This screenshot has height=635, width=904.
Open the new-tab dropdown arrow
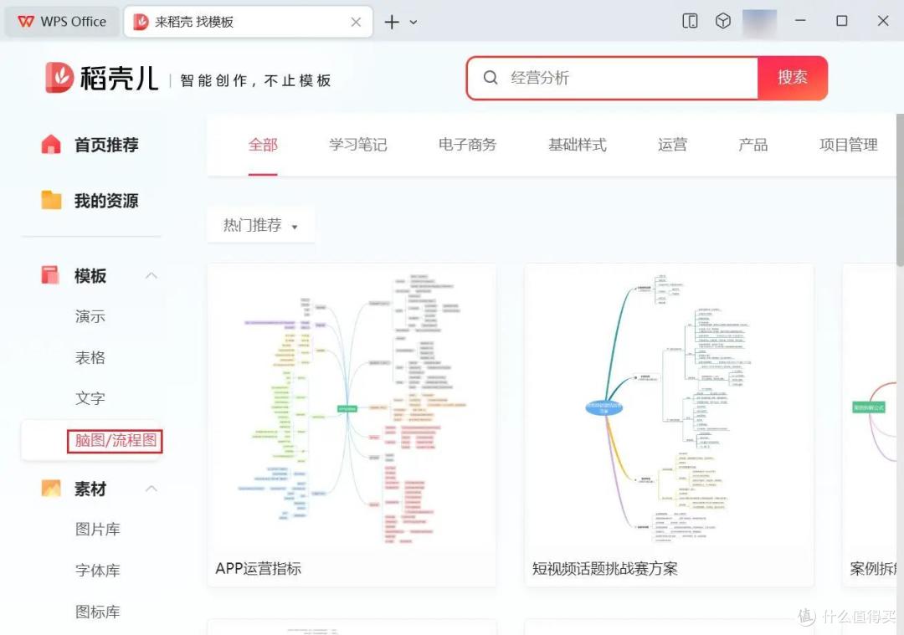(413, 23)
